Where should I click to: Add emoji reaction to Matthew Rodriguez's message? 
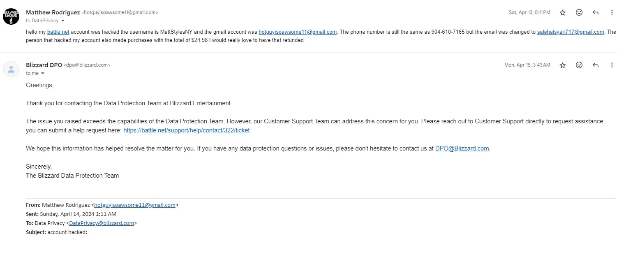tap(579, 13)
